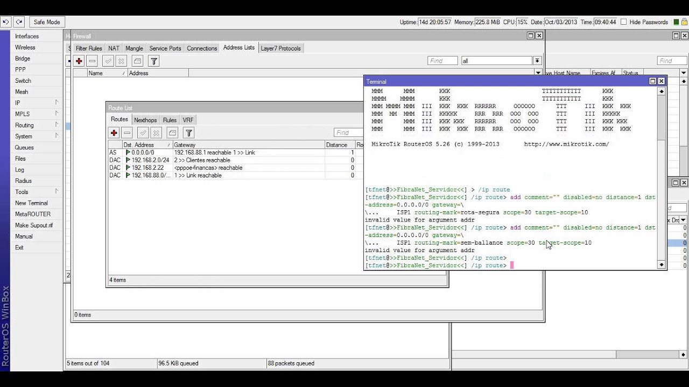Click the Comment icon in Firewall toolbar
The width and height of the screenshot is (689, 387).
[138, 61]
